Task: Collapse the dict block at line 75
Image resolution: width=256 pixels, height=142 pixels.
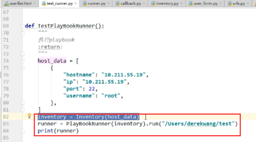Action: (22, 68)
